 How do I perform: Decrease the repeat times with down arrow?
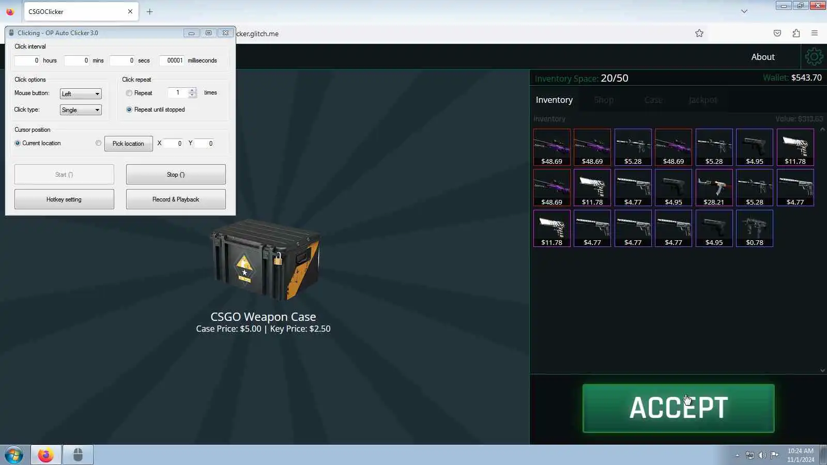click(192, 95)
